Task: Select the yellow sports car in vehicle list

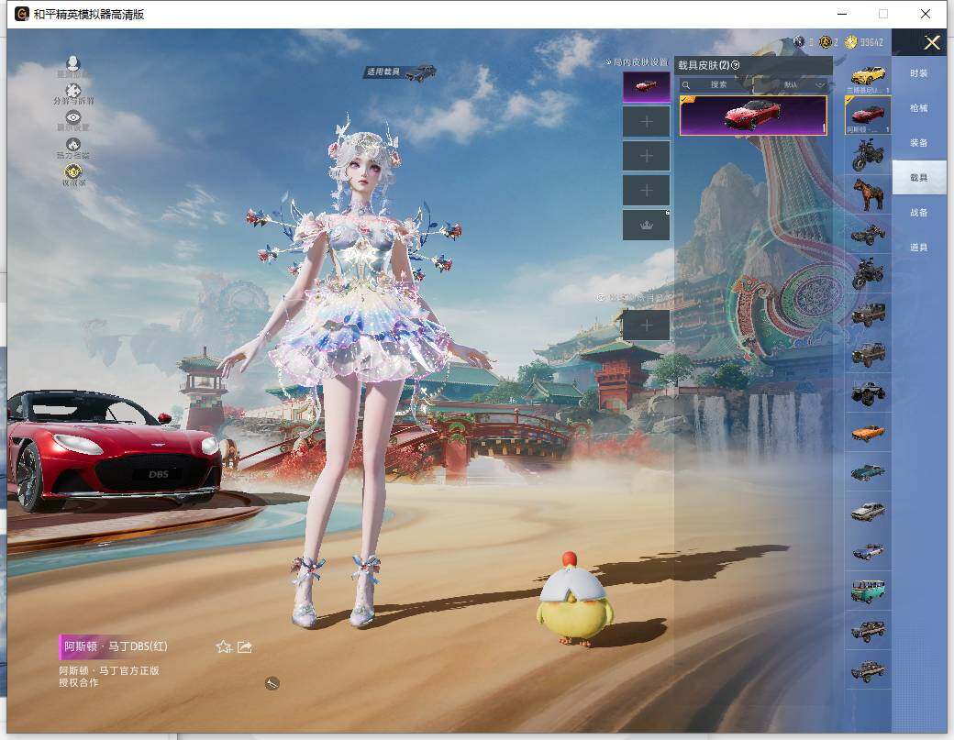Action: point(868,75)
